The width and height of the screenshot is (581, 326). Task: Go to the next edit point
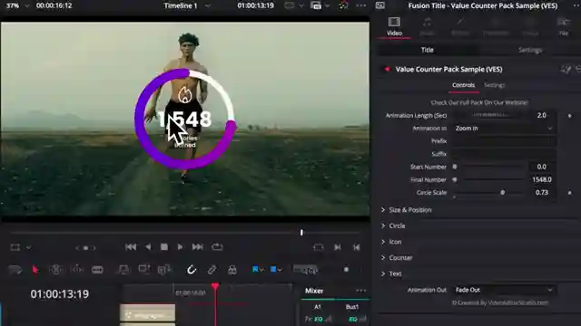click(337, 247)
